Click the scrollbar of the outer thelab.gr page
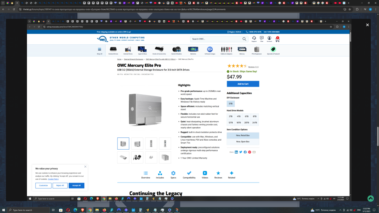The height and width of the screenshot is (213, 379). tap(377, 137)
